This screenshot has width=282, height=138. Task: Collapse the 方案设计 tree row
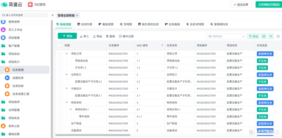click(x=67, y=89)
